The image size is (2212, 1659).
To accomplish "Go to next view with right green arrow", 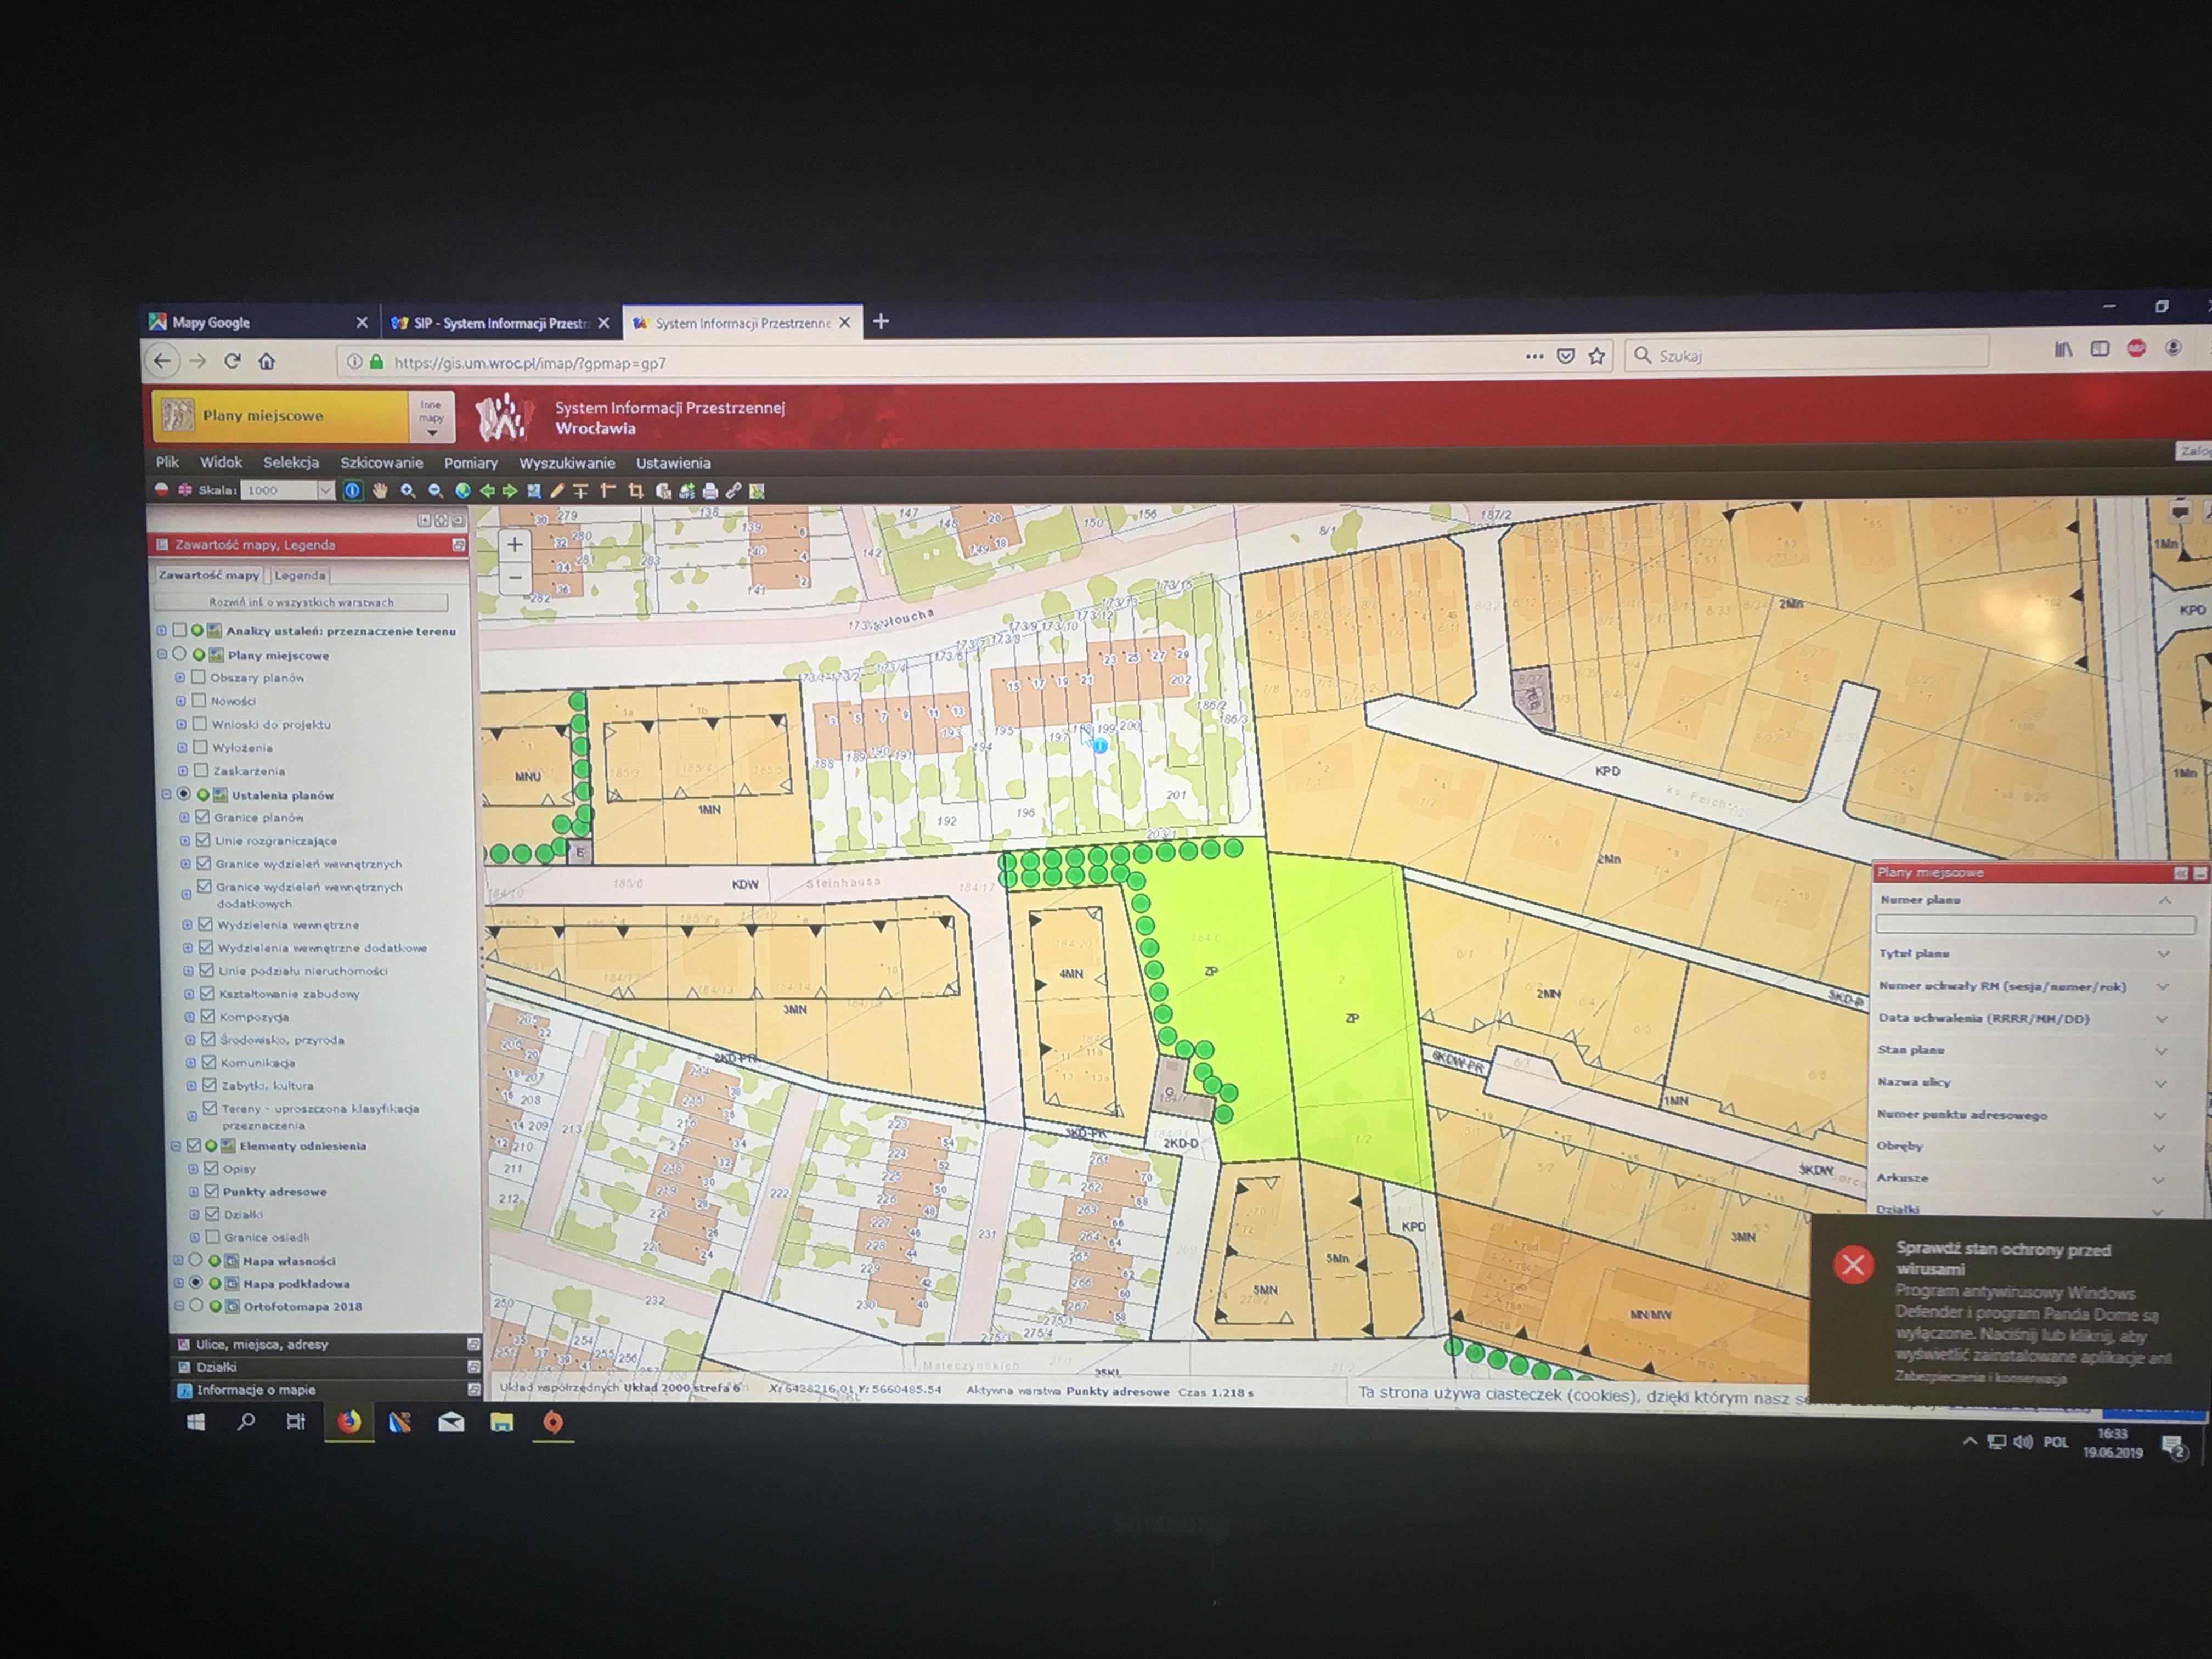I will pyautogui.click(x=510, y=490).
